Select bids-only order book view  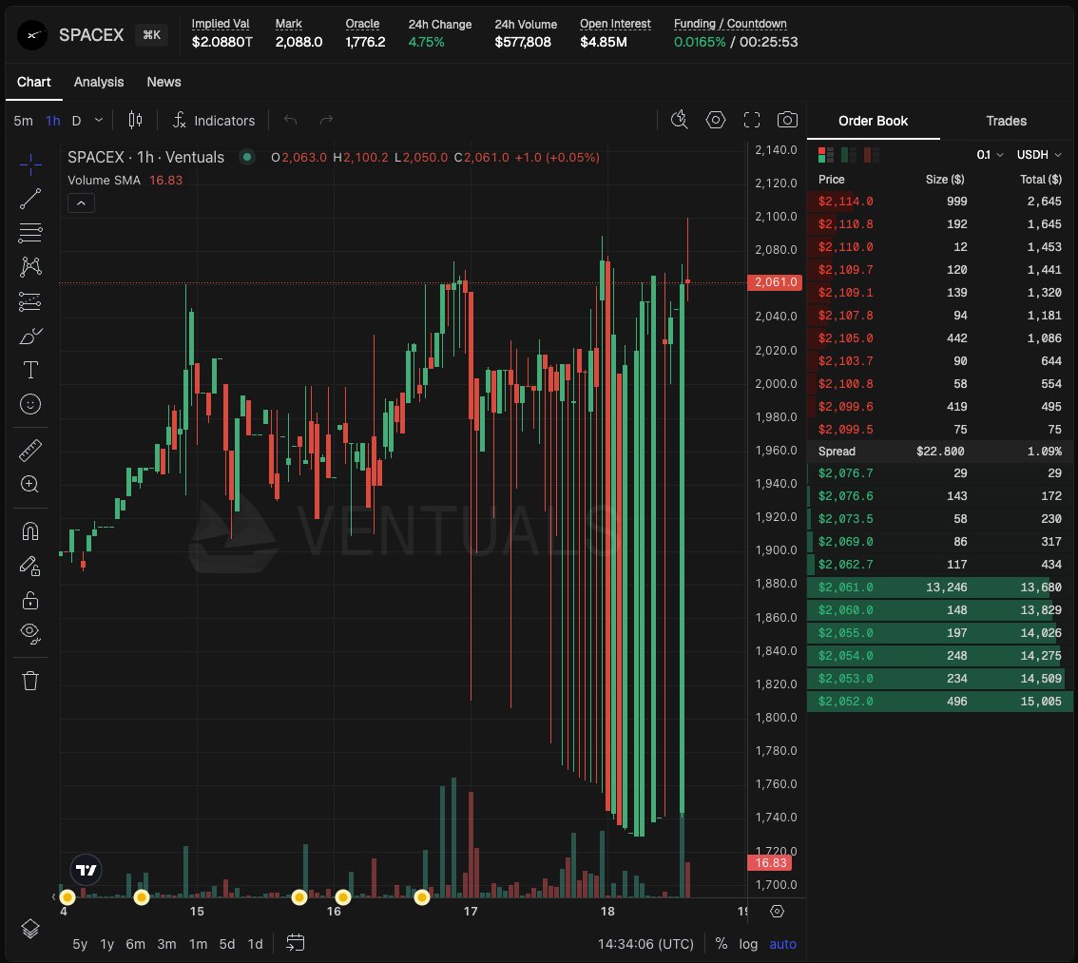coord(849,155)
